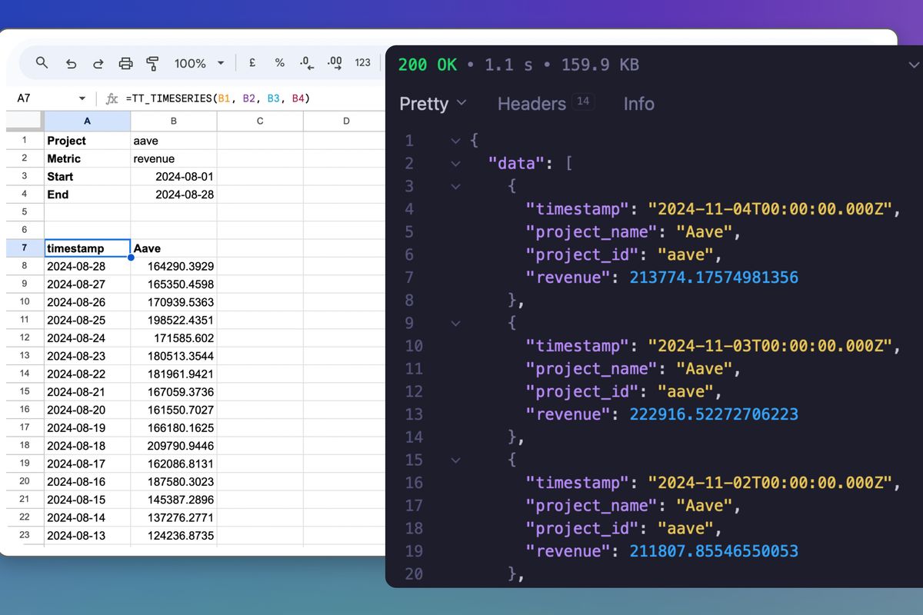Click the select-all corner box of sheet
The width and height of the screenshot is (923, 615).
[24, 121]
